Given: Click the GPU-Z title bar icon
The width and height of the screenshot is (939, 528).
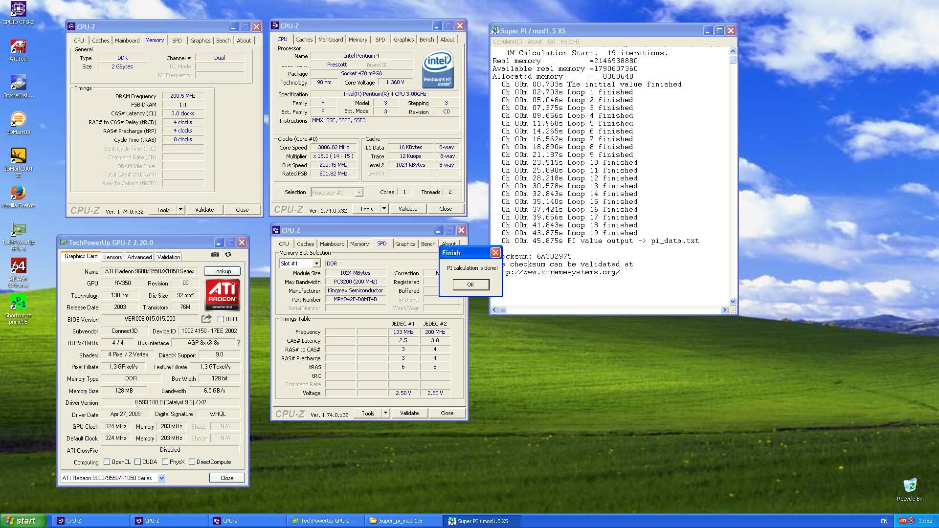Looking at the screenshot, I should (63, 242).
